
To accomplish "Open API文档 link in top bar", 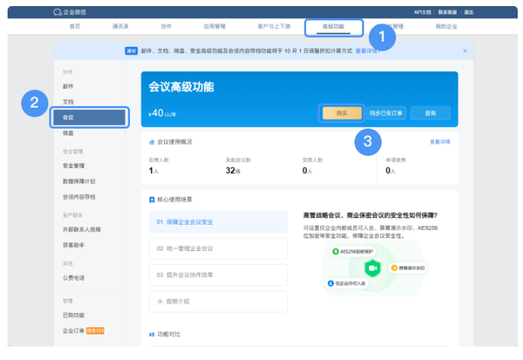I will [424, 12].
